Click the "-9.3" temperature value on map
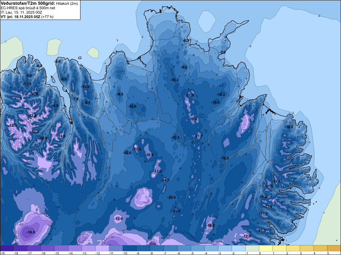Screen dimensions: 341x255 [120, 94]
